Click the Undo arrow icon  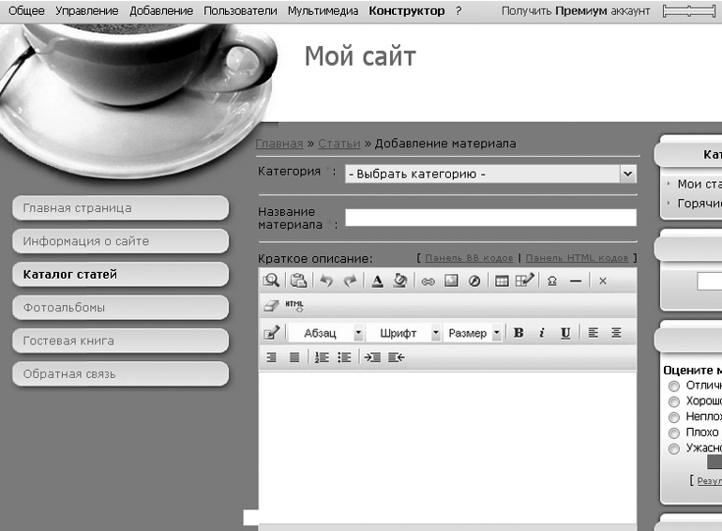pos(326,281)
